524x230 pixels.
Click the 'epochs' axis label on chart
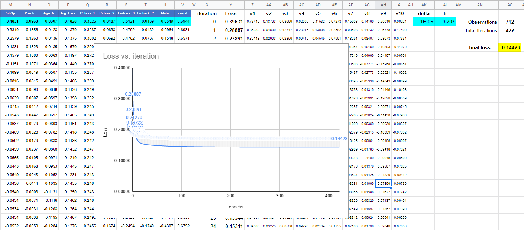coord(236,207)
